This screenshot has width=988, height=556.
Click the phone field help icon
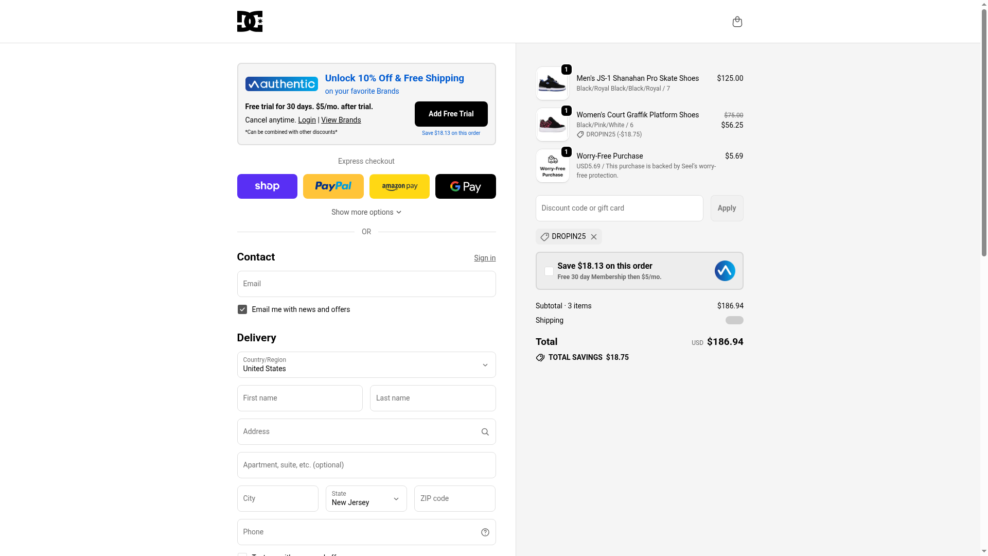pos(485,532)
